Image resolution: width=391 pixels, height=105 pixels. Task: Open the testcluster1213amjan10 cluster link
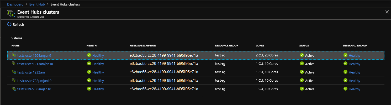tap(35, 64)
